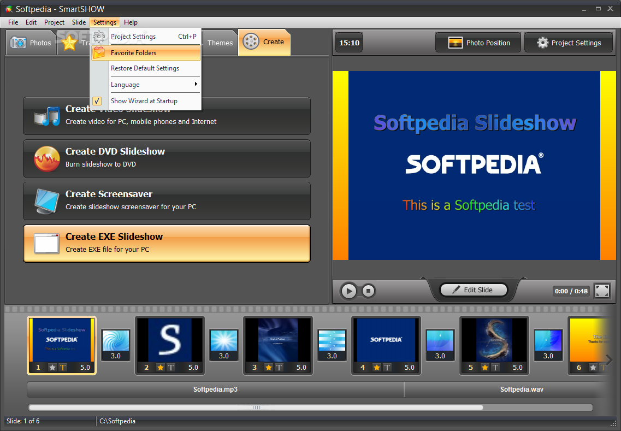Switch to the Create tab
621x431 pixels.
[264, 42]
